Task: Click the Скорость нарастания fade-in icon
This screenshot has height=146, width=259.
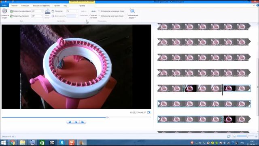Action: [x=11, y=11]
